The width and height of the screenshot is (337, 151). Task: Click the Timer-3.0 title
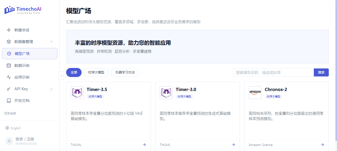(x=186, y=89)
